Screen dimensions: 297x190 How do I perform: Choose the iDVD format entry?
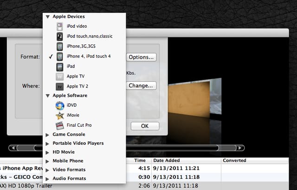pos(84,105)
